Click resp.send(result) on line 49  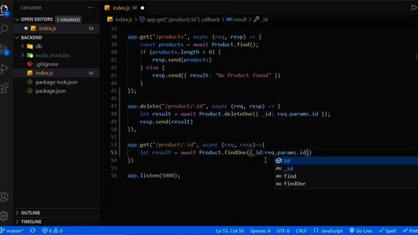click(167, 122)
